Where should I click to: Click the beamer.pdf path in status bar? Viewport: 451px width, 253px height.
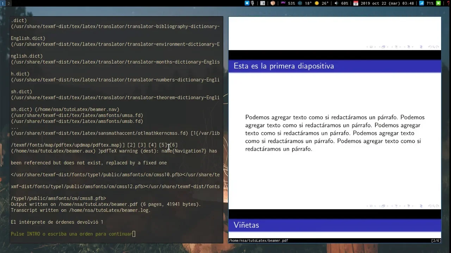click(x=258, y=241)
